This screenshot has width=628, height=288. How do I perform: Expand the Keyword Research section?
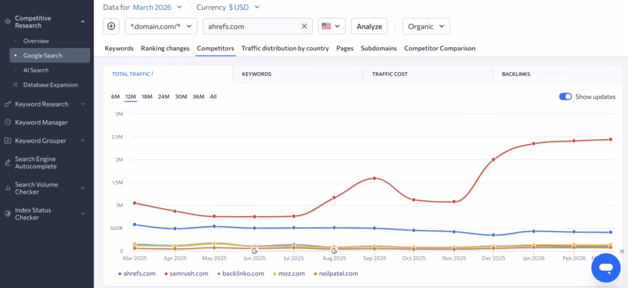[83, 104]
